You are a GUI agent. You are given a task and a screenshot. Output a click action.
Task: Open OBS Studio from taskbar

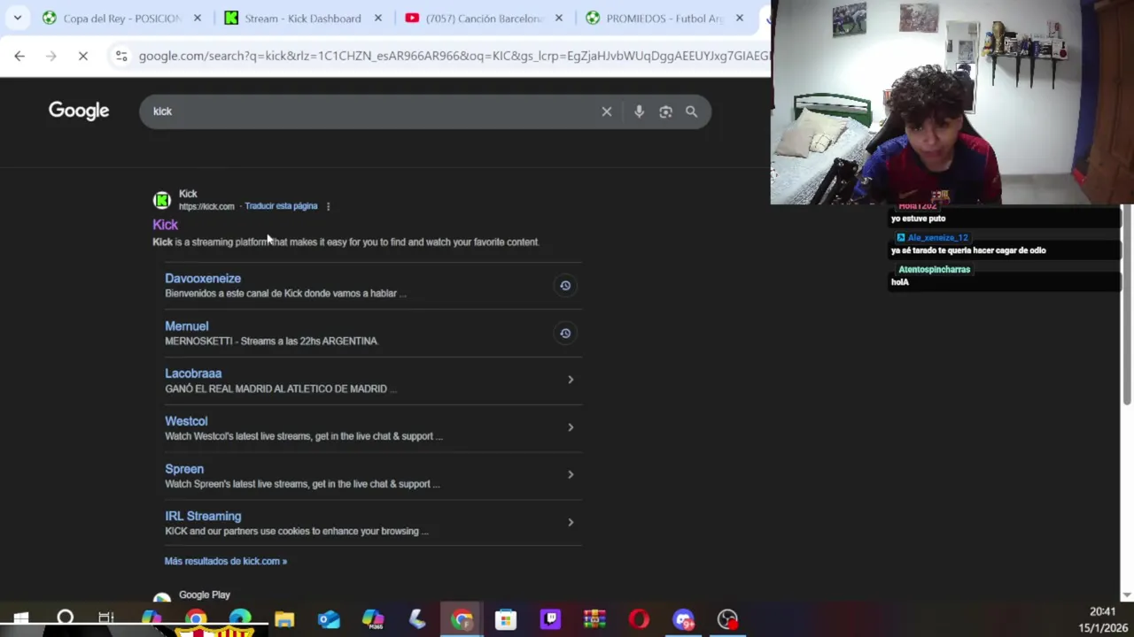(x=727, y=619)
